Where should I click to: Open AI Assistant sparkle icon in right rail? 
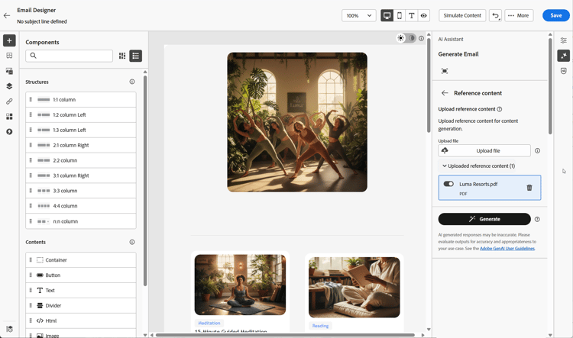pyautogui.click(x=564, y=56)
